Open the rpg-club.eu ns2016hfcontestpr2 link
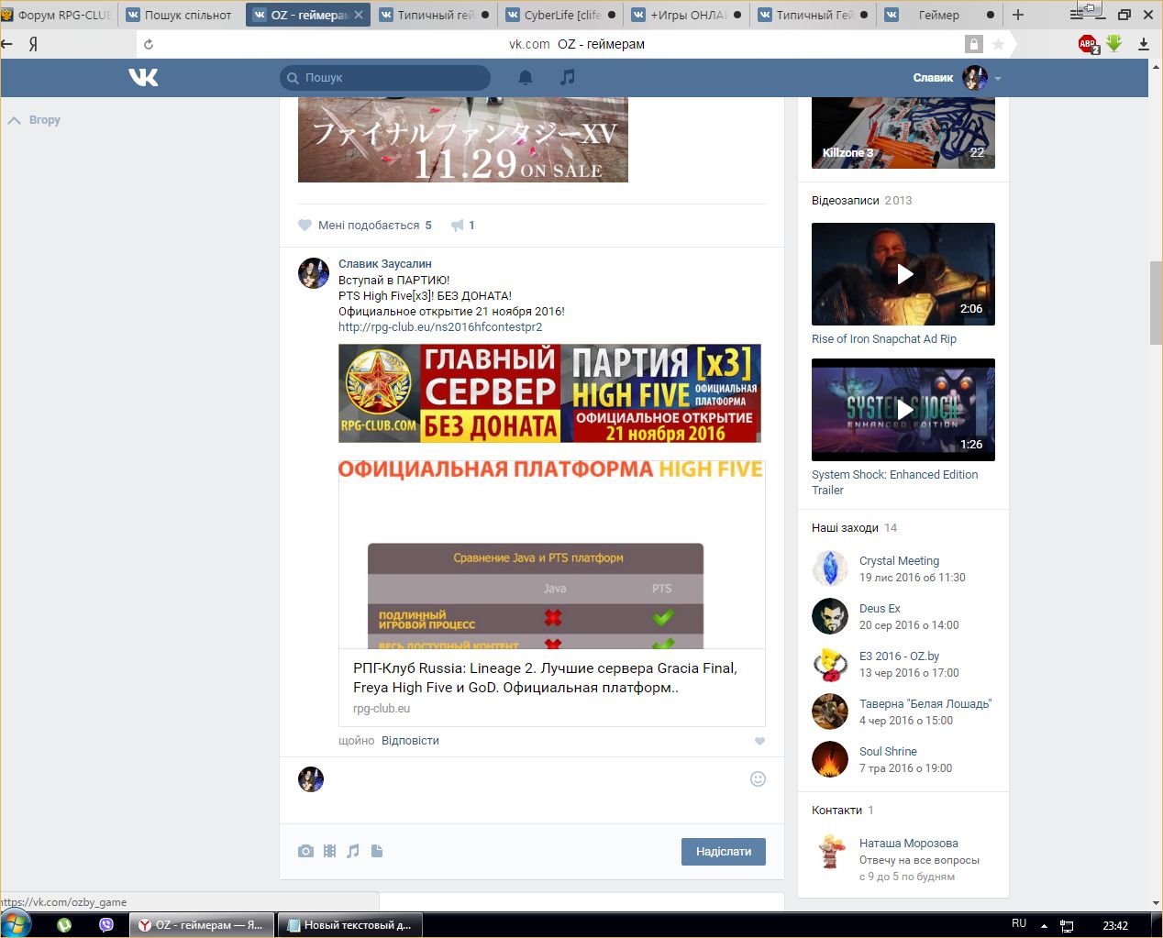 [440, 327]
